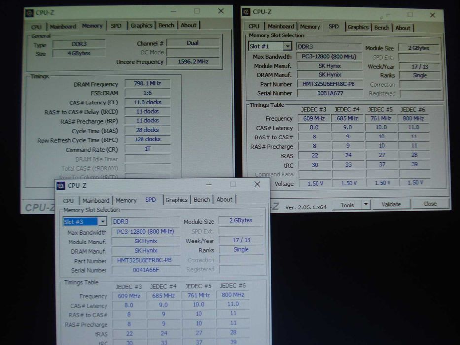Close the Slot #3 CPU-Z window with X
This screenshot has height=345, width=460.
[x=257, y=184]
